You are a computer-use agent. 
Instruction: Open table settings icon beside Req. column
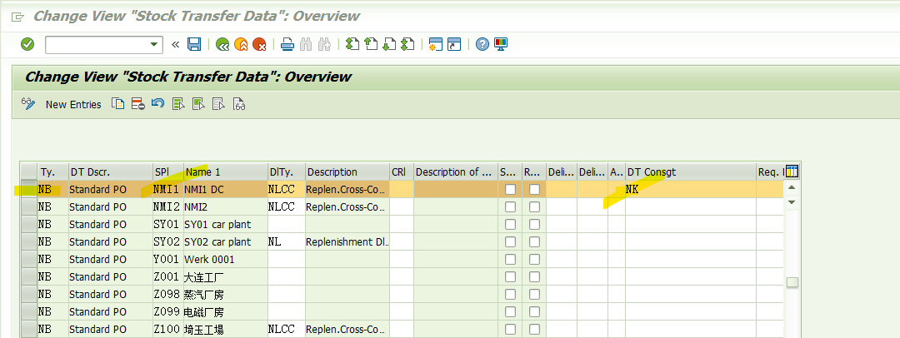[x=792, y=171]
